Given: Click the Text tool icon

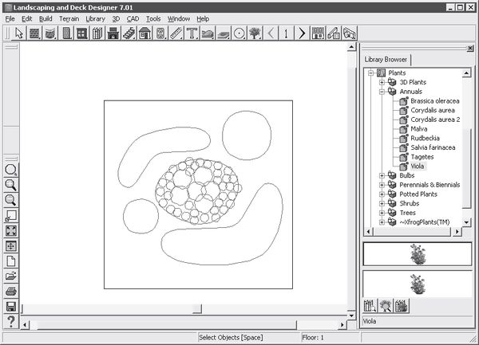Looking at the screenshot, I should (x=192, y=33).
